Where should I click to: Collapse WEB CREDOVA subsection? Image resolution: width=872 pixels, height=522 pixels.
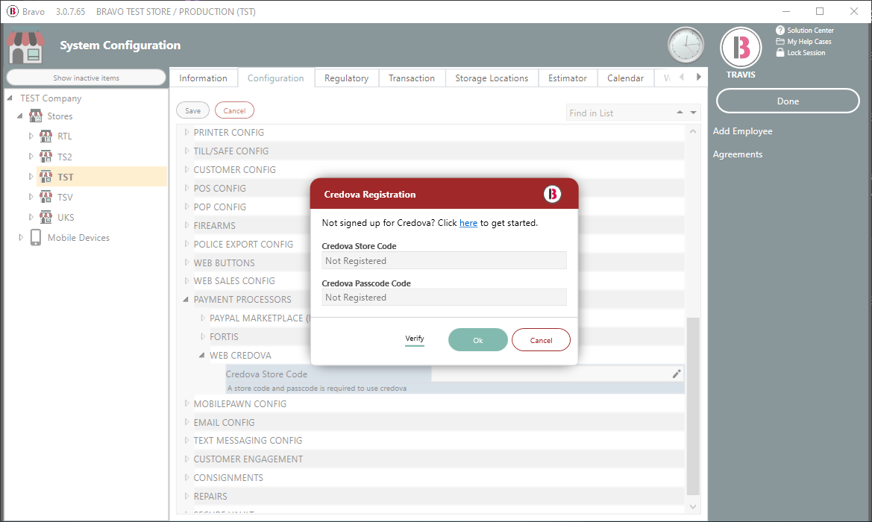pyautogui.click(x=202, y=355)
